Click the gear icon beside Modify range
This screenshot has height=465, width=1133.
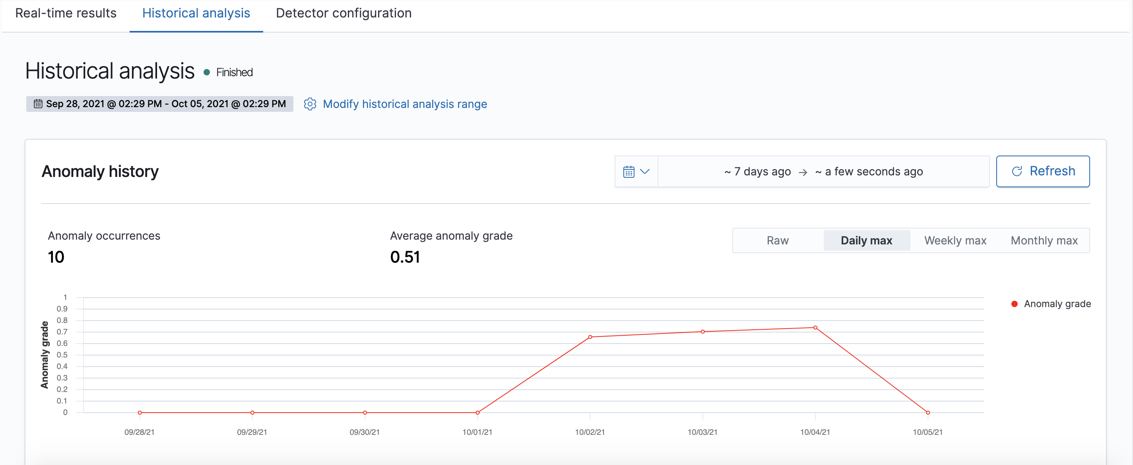click(x=310, y=104)
